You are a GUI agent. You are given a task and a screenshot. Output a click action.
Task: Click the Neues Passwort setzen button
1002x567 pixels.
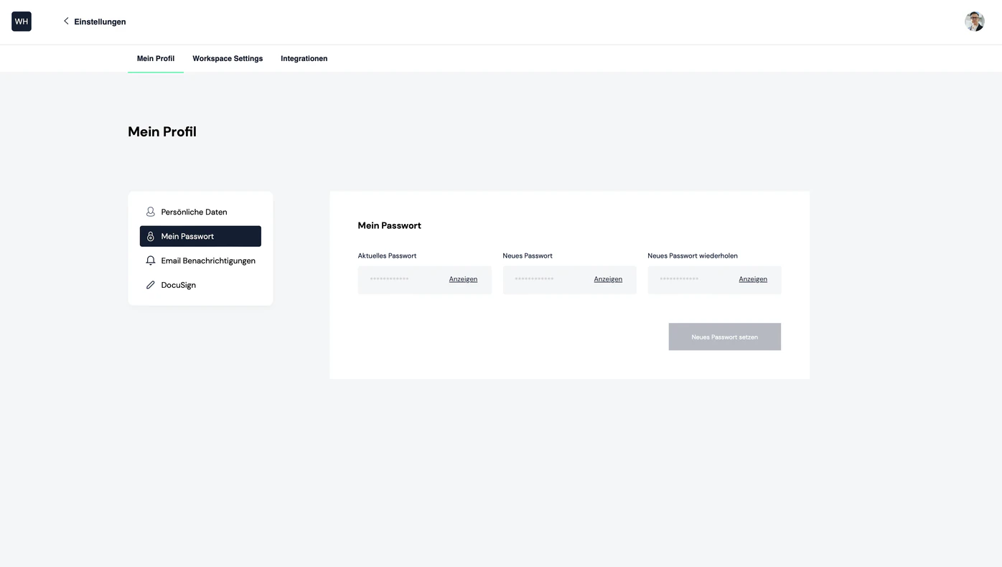point(725,337)
